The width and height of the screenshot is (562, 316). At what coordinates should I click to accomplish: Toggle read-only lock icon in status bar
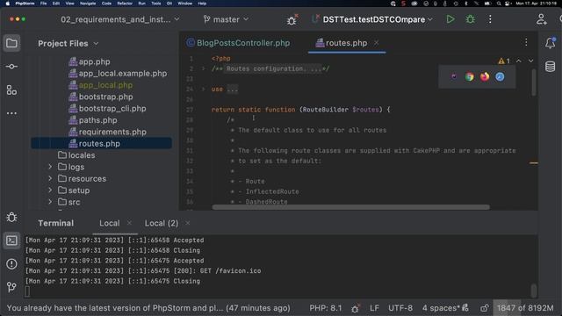484,308
